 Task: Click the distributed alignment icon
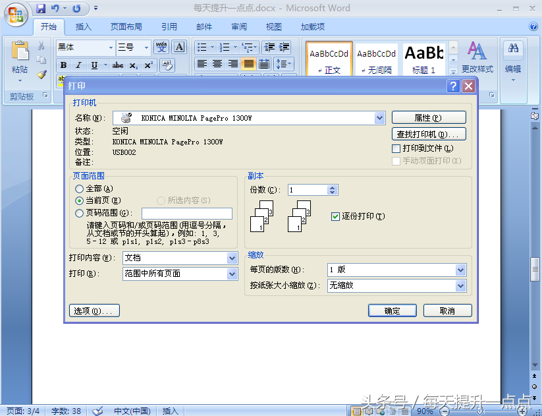coord(264,64)
